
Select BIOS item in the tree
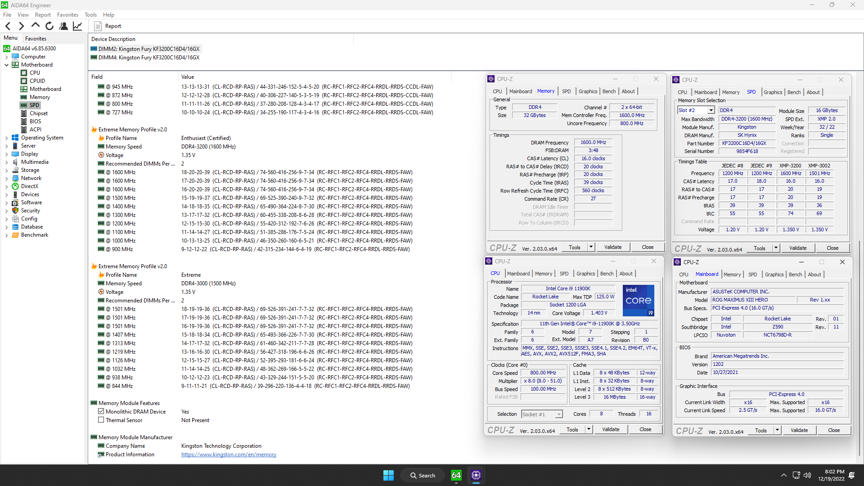pyautogui.click(x=36, y=121)
